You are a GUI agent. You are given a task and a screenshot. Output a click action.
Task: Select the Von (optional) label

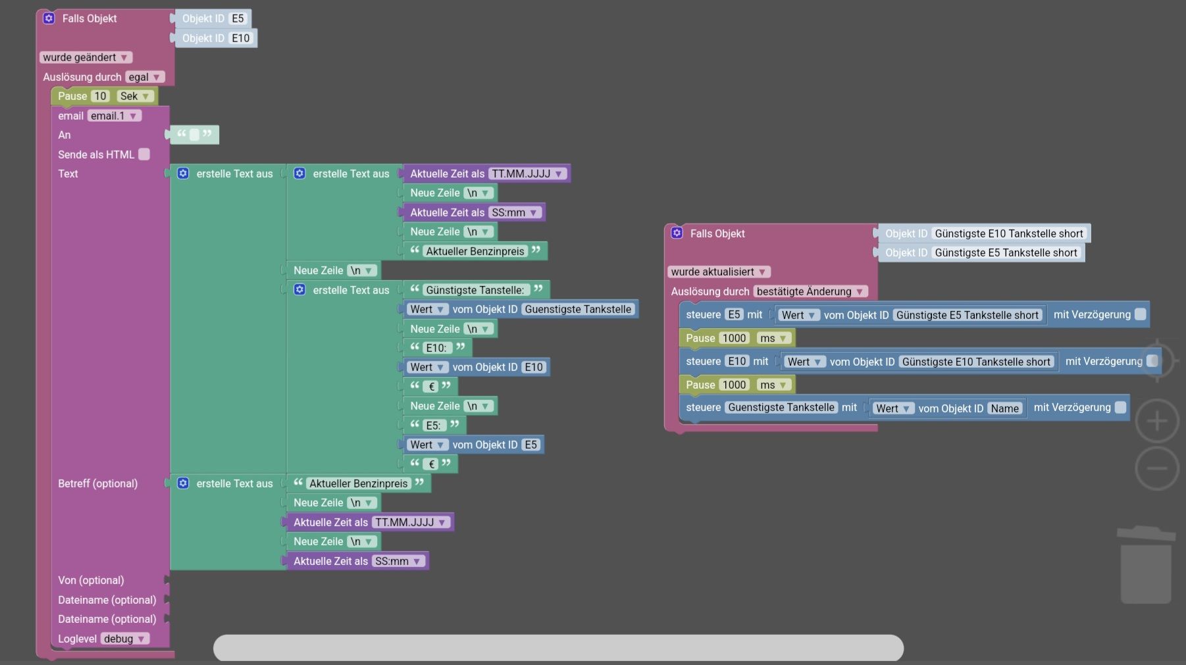point(91,580)
